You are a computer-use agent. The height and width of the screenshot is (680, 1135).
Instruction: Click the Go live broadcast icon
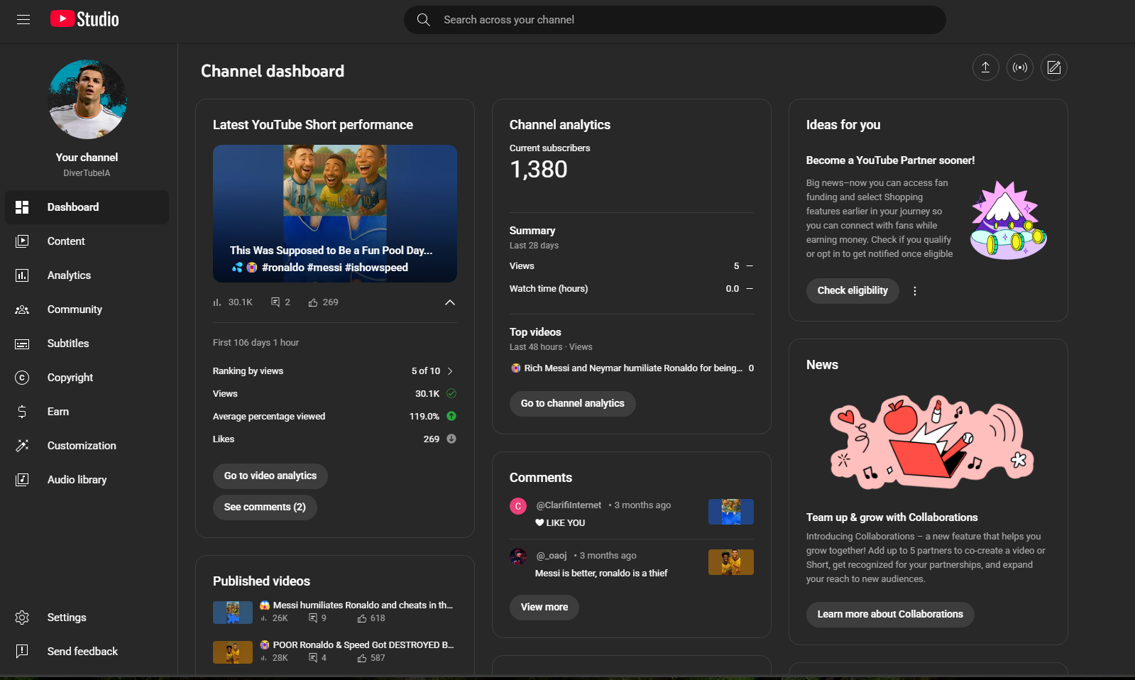coord(1020,67)
